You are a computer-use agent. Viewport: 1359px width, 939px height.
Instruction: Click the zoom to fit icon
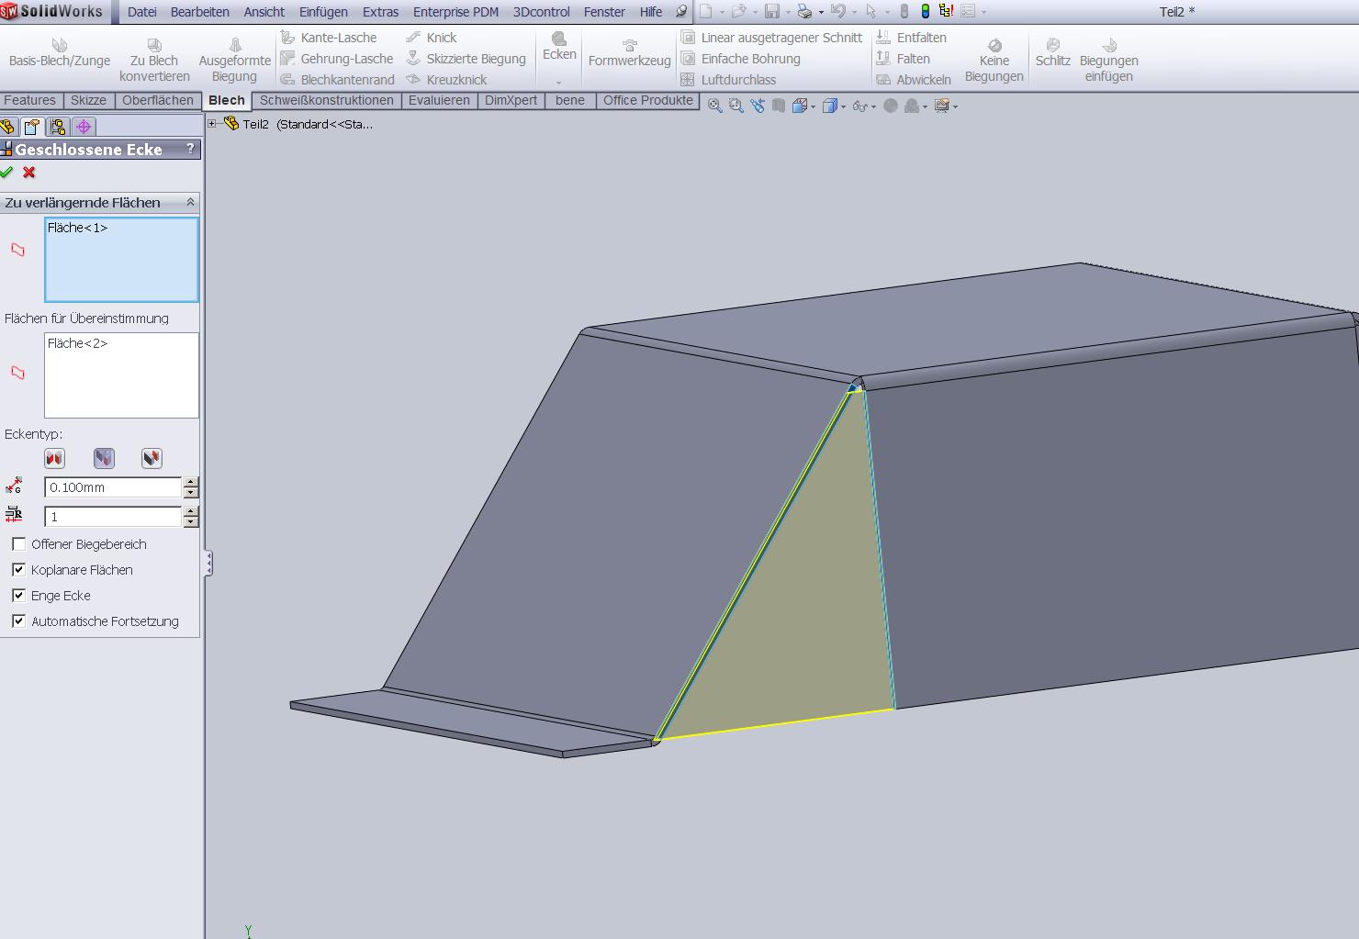click(x=714, y=106)
